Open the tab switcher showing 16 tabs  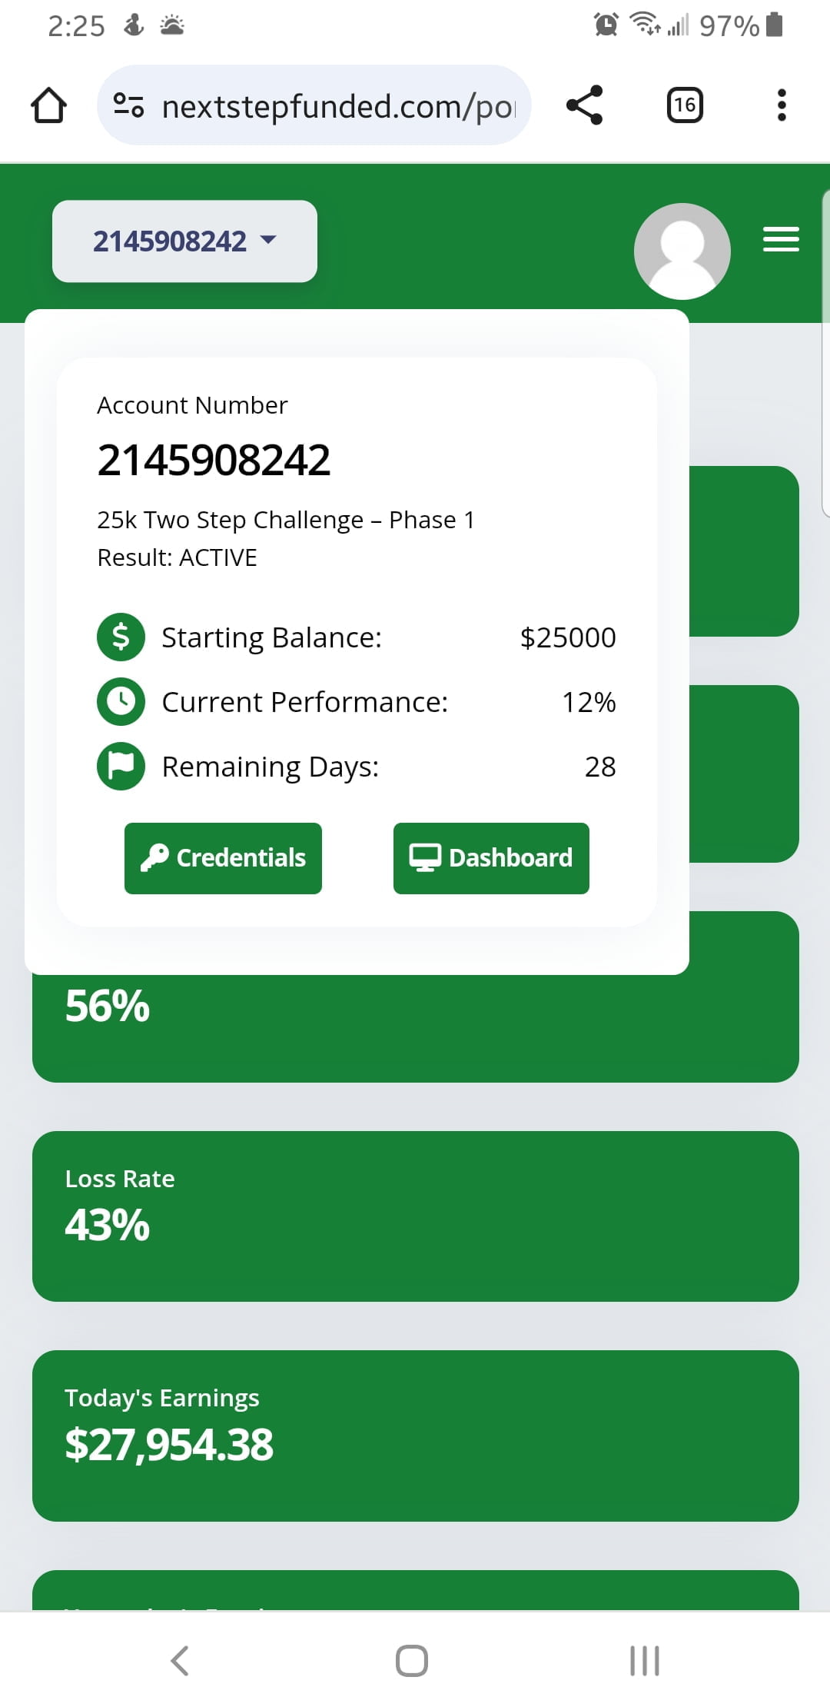684,105
